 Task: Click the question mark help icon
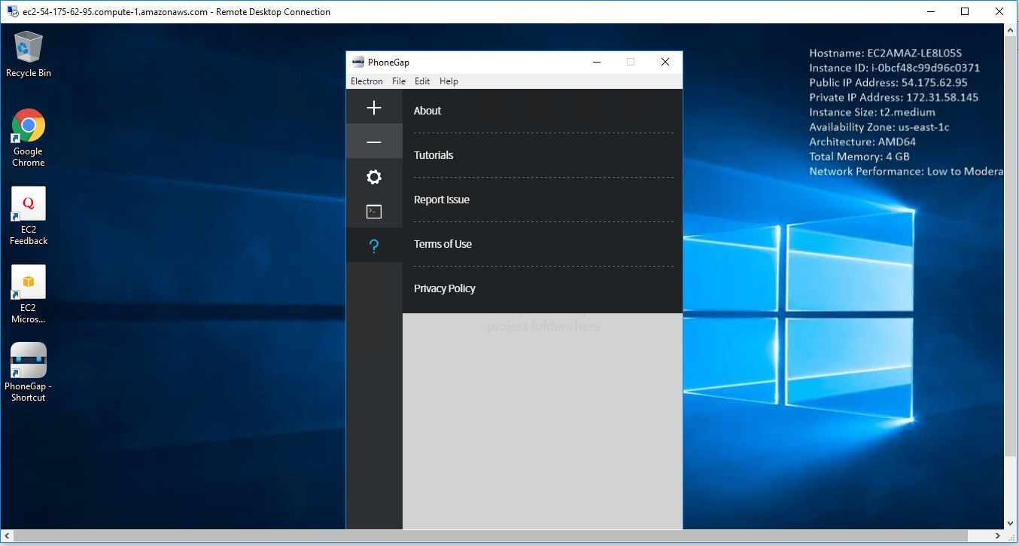pyautogui.click(x=374, y=246)
